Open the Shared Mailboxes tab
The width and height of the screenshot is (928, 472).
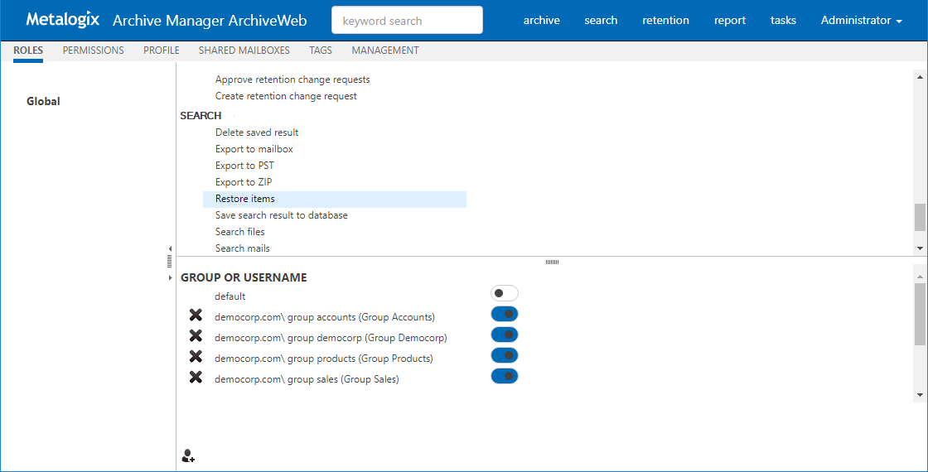click(244, 51)
